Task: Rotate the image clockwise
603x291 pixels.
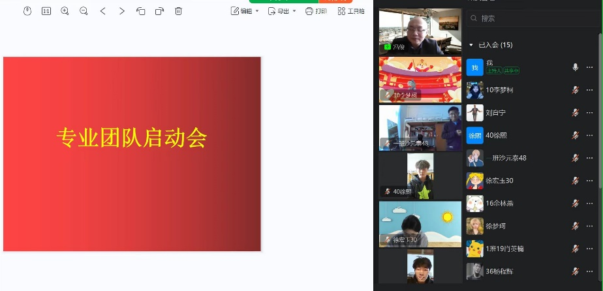Action: pos(160,11)
